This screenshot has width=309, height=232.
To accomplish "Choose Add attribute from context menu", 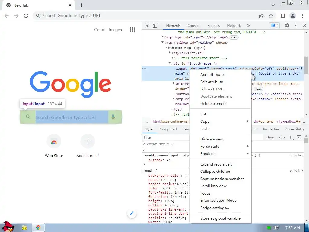I will pos(220,74).
